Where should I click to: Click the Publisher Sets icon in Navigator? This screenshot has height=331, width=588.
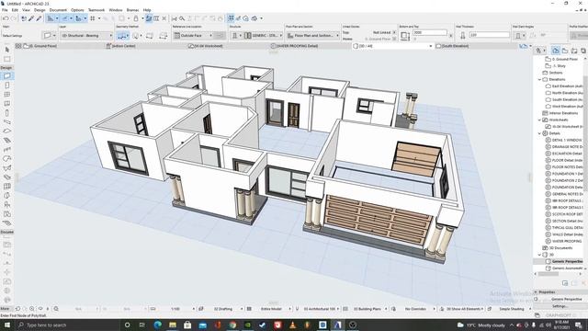pyautogui.click(x=582, y=51)
